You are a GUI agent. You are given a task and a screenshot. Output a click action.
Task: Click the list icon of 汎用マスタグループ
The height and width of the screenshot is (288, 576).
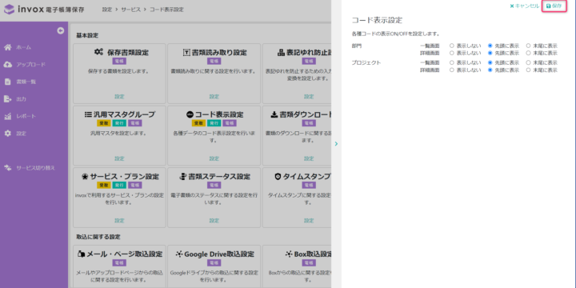coord(88,114)
